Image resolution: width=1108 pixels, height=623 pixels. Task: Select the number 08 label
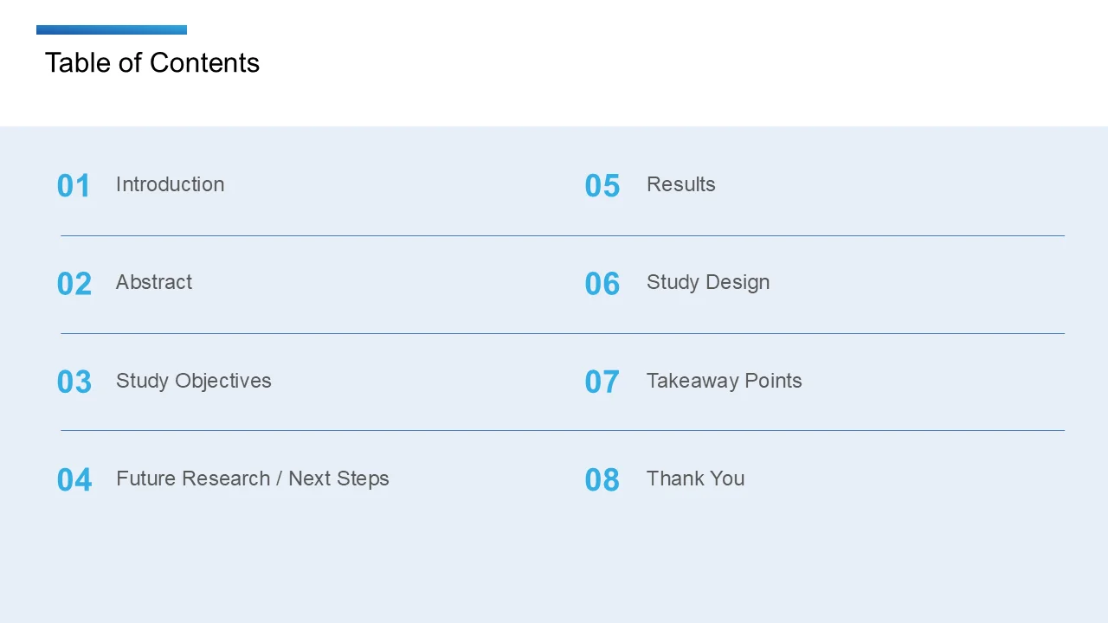click(602, 480)
